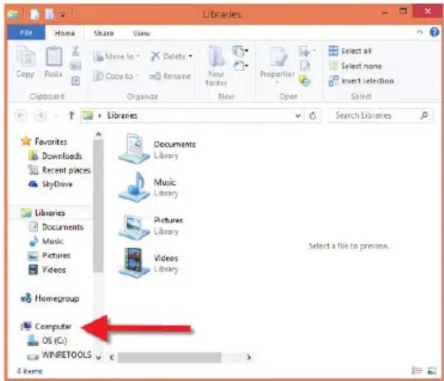This screenshot has height=381, width=444.
Task: Switch to large icons view in status bar
Action: click(x=432, y=371)
